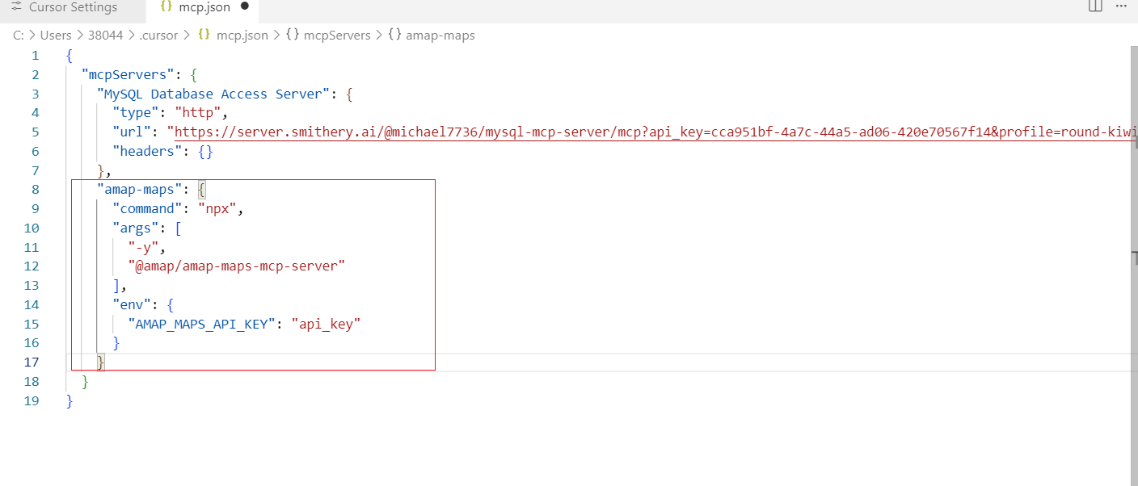Screen dimensions: 1138x486
Task: Click the "command" key text
Action: click(x=147, y=209)
